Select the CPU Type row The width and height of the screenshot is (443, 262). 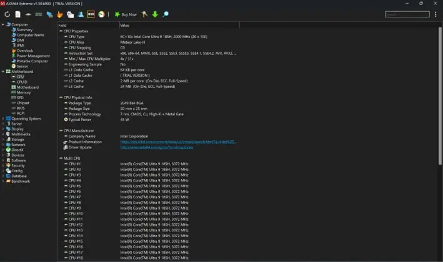(148, 37)
